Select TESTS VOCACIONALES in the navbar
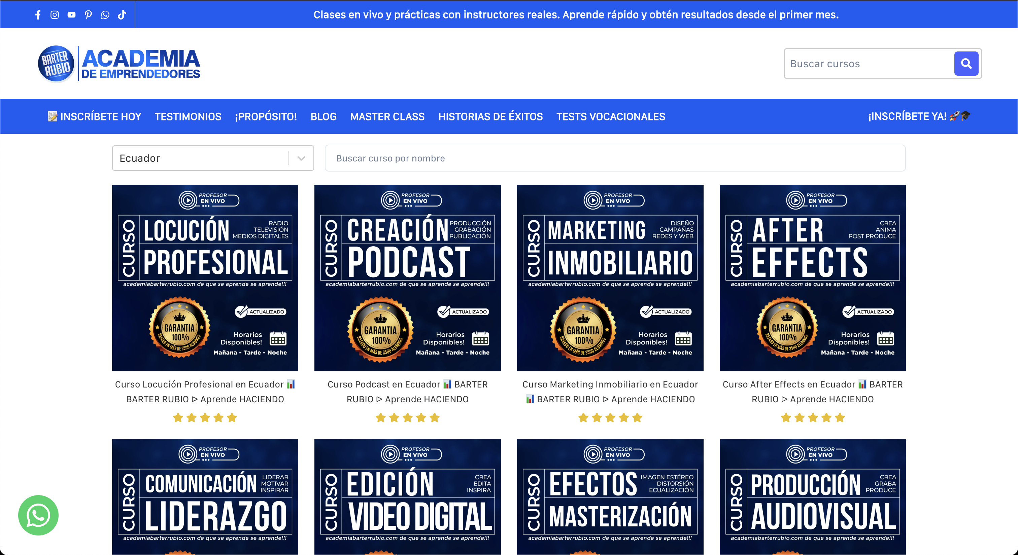The height and width of the screenshot is (555, 1018). tap(610, 116)
